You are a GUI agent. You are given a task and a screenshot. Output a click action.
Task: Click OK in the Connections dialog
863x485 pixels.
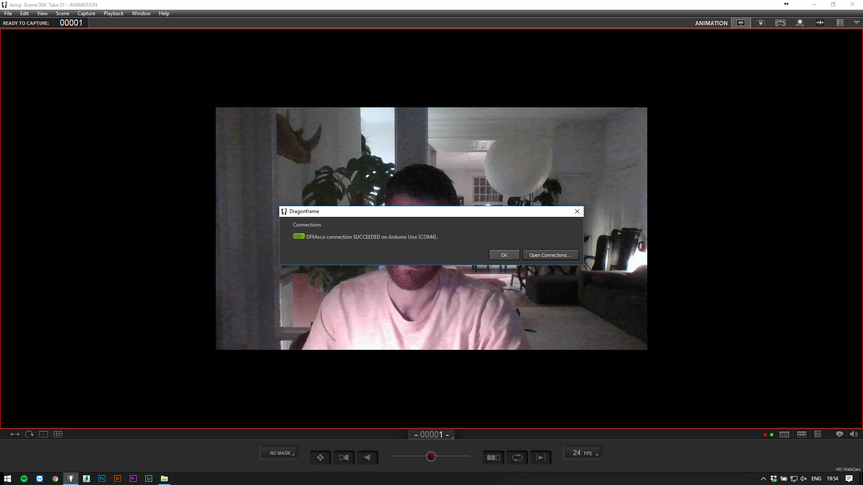[504, 255]
